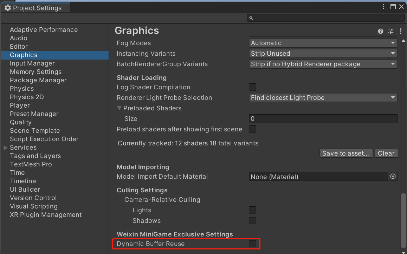Open the Instancing Variants dropdown
This screenshot has width=407, height=254.
(323, 54)
